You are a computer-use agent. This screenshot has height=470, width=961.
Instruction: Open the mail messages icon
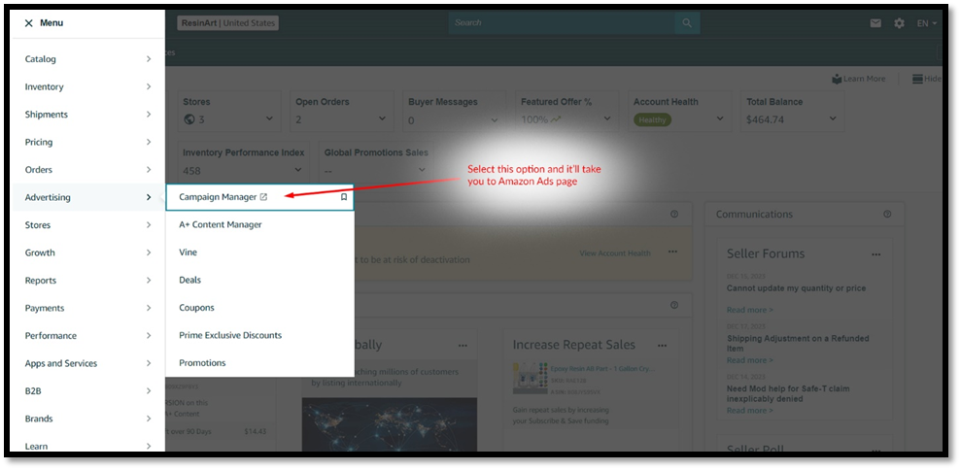click(875, 23)
